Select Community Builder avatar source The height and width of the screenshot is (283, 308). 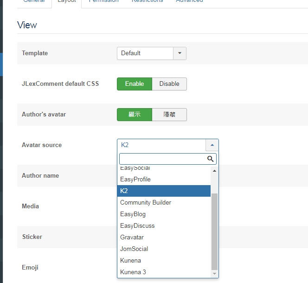[x=146, y=202]
